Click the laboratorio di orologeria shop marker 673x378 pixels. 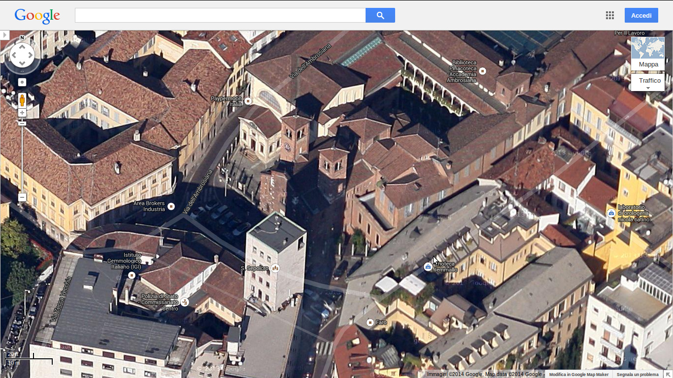click(x=611, y=213)
